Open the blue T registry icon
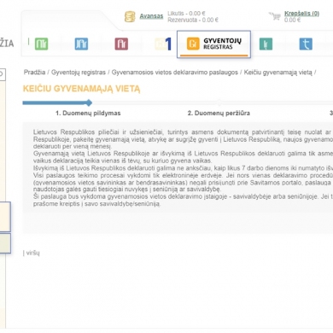 point(306,44)
